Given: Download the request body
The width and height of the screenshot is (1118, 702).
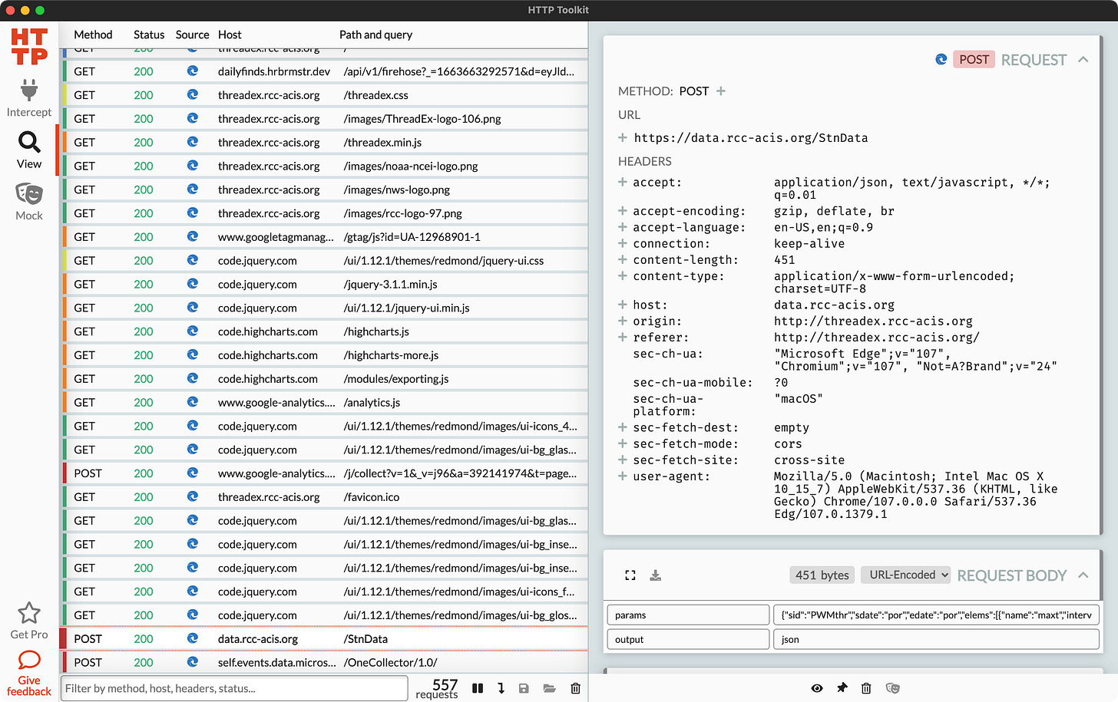Looking at the screenshot, I should [655, 575].
